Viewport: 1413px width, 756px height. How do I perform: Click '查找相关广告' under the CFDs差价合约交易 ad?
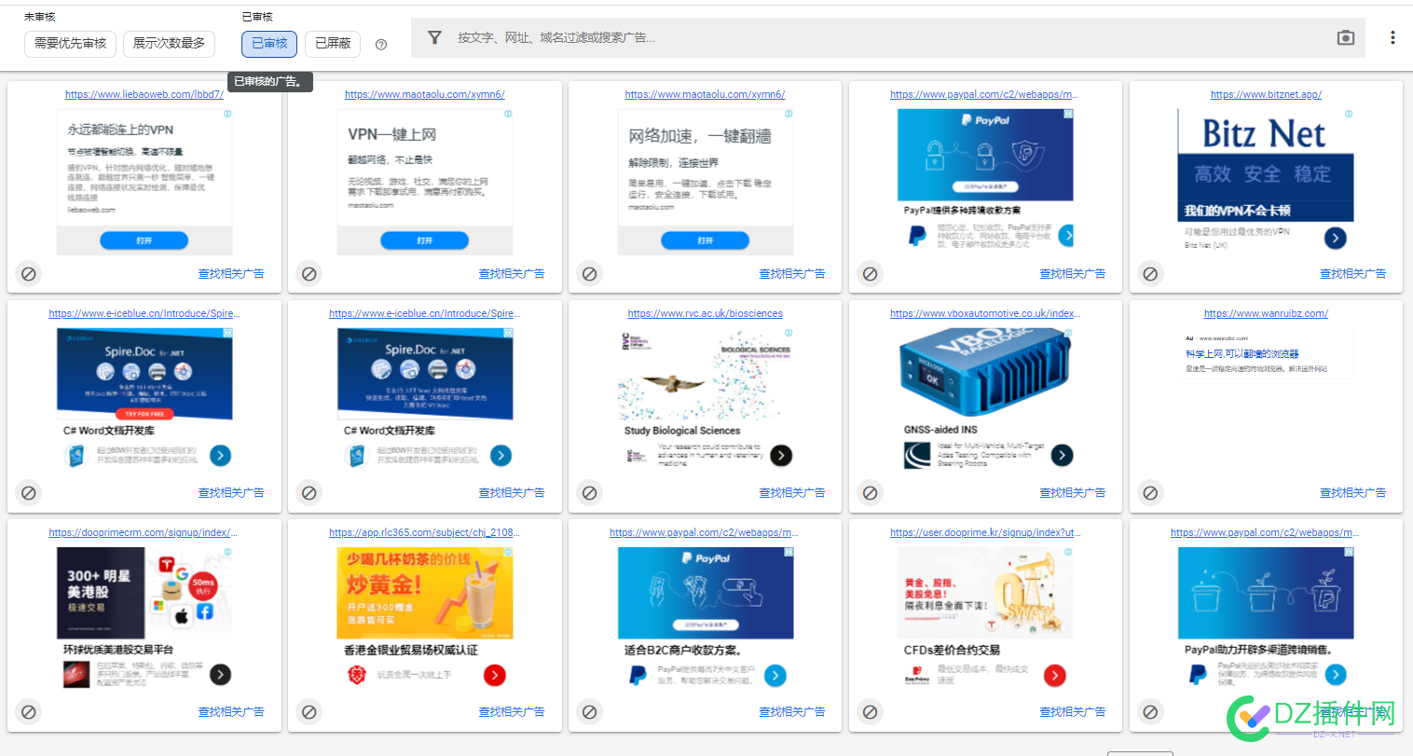coord(1073,712)
